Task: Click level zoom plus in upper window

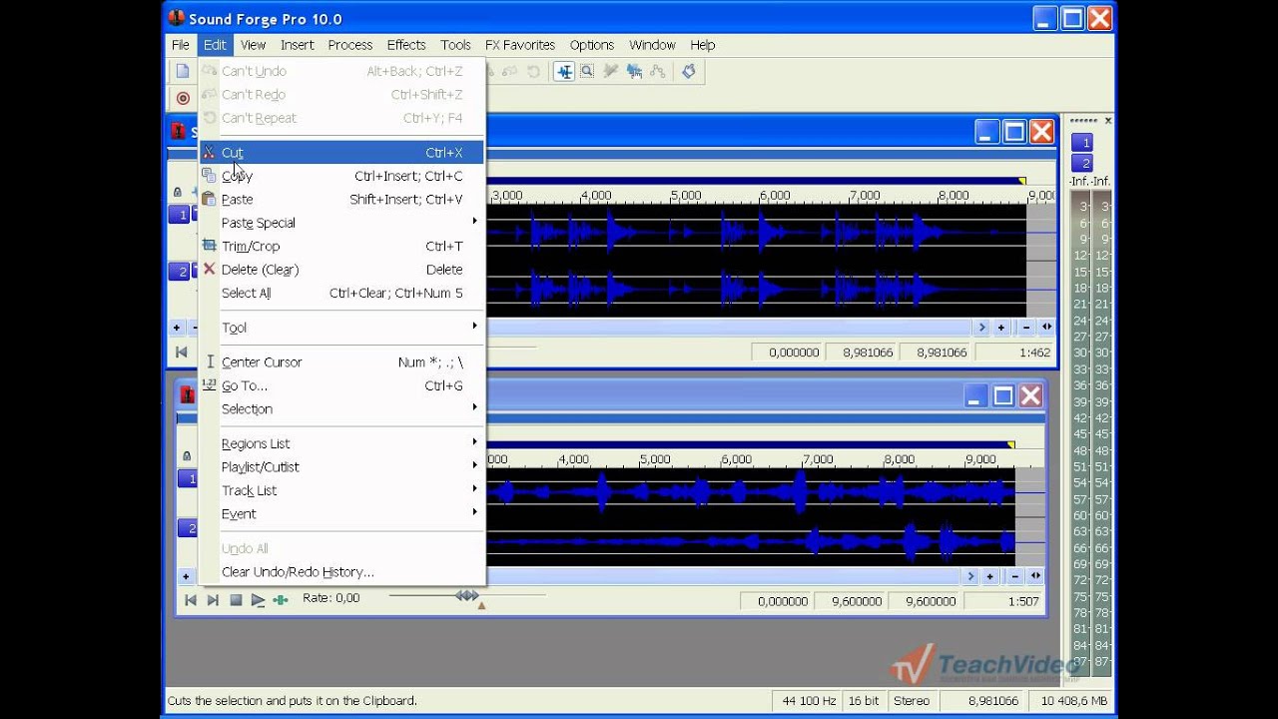Action: 177,328
